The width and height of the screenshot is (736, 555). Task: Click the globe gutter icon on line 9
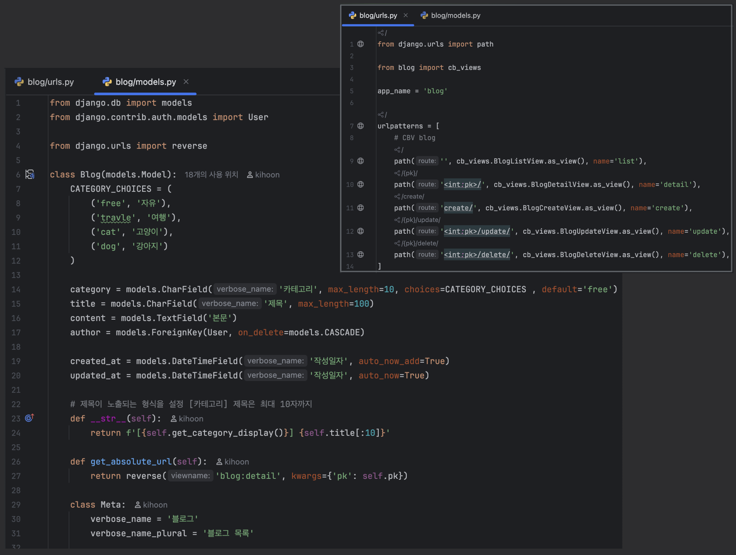click(360, 161)
